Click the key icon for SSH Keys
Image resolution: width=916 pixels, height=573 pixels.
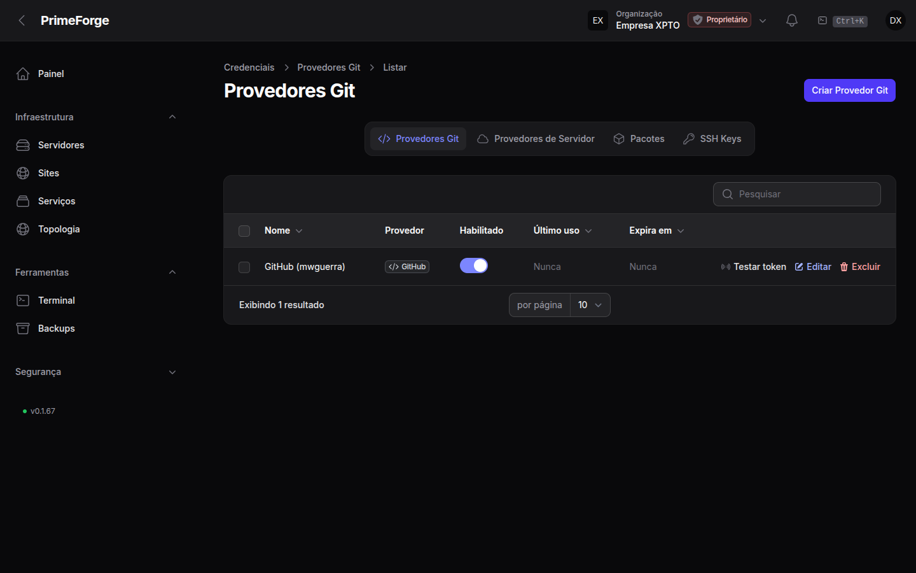click(689, 139)
